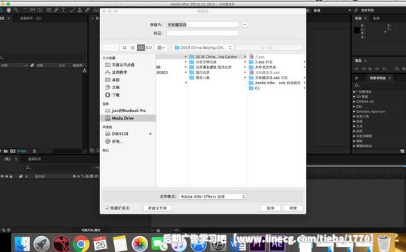Select the Type text tool
406x252 pixels.
[x=63, y=10]
